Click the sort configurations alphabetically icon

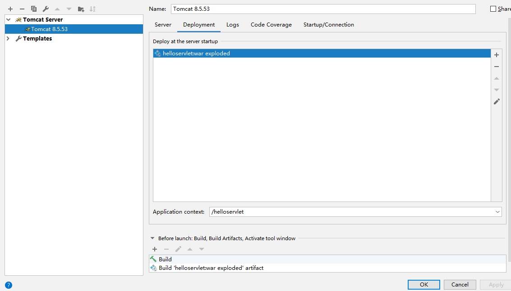pos(92,9)
